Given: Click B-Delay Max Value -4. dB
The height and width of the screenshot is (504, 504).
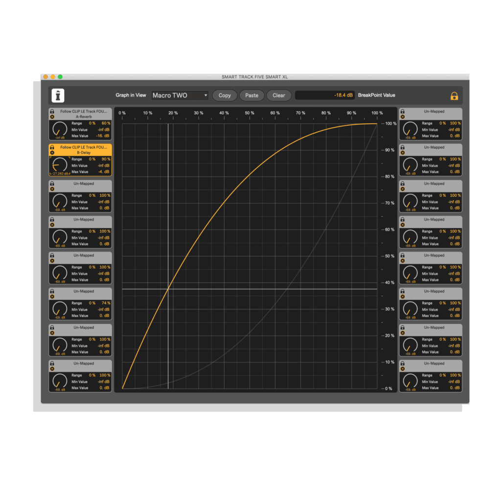Looking at the screenshot, I should tap(104, 172).
